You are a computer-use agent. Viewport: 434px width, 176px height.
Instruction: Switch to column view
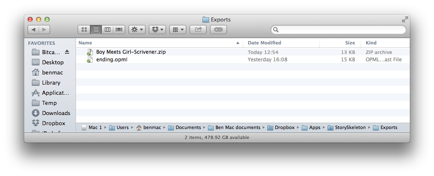(x=108, y=30)
